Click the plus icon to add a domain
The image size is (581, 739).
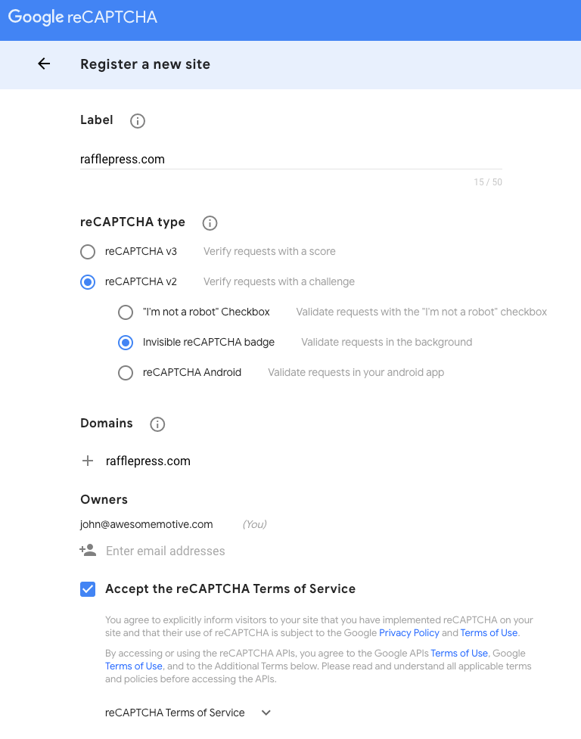(87, 460)
